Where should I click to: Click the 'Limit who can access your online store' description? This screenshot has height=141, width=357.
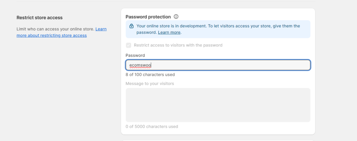pyautogui.click(x=55, y=29)
